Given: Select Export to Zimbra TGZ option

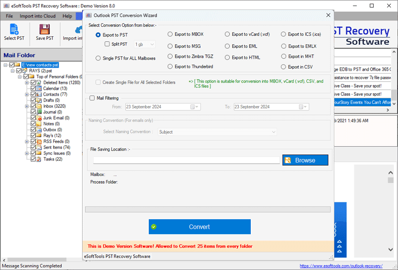Looking at the screenshot, I should point(170,56).
